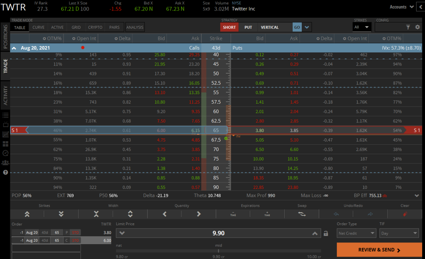The image size is (425, 259).
Task: Click the limit price nat-mid slider
Action: point(218,251)
